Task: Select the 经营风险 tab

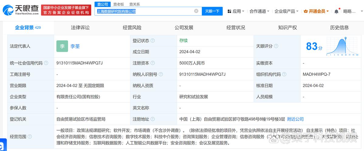Action: (x=132, y=28)
